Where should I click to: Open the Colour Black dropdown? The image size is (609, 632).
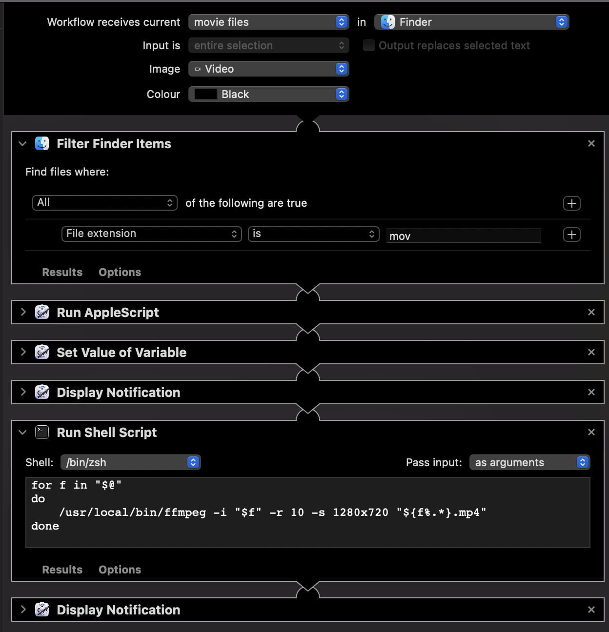point(269,94)
